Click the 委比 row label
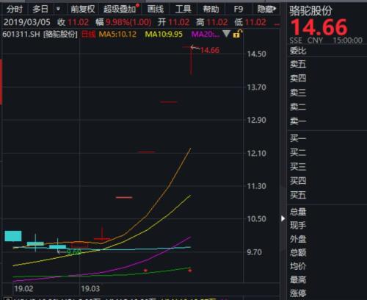367x300 pixels. coord(298,51)
